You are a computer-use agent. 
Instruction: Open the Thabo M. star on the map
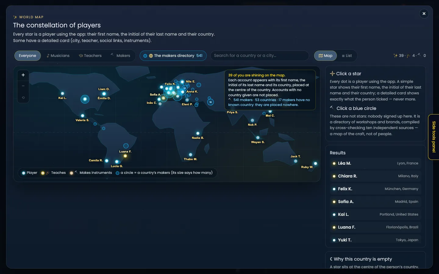tap(191, 155)
